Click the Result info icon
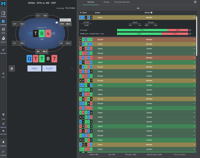 click(x=151, y=13)
